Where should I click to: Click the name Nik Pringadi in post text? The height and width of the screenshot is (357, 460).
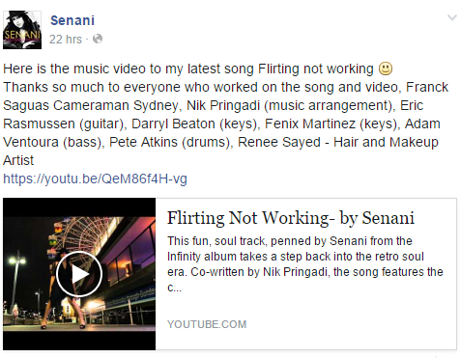point(223,105)
